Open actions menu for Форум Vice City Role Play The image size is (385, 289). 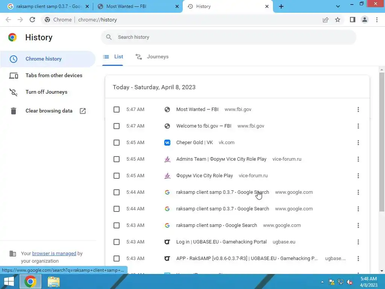click(x=358, y=176)
